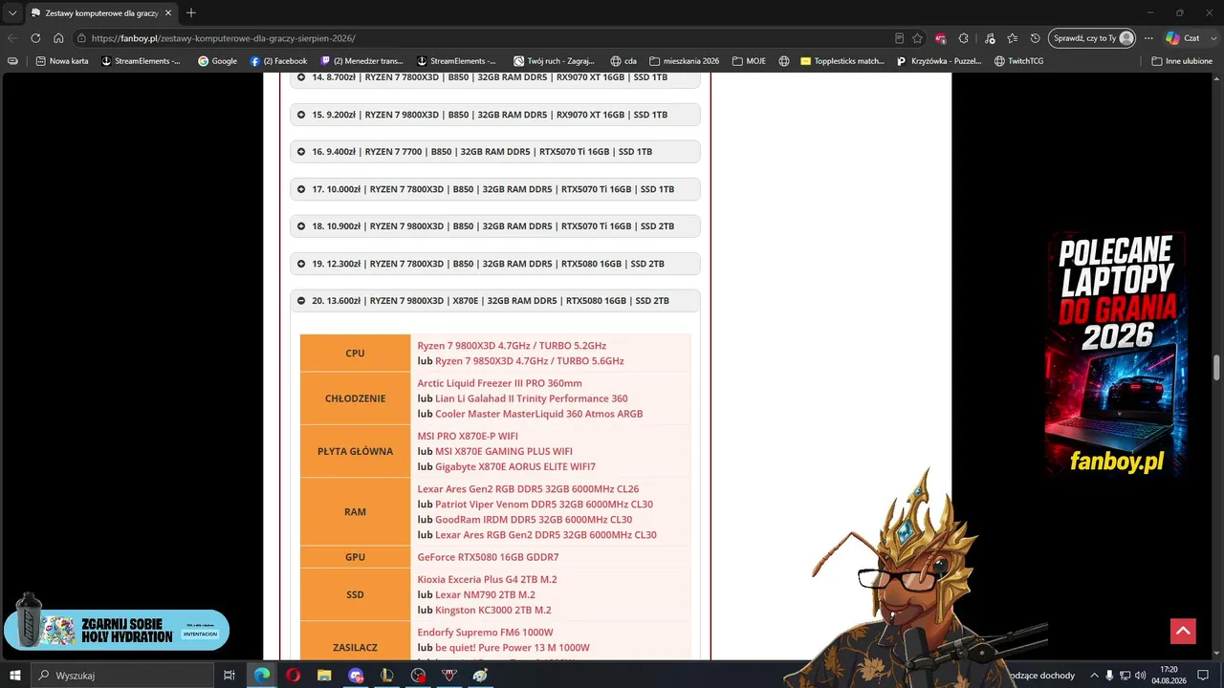Open the Cooler Master MasterLiquid 360 Atmos link
The height and width of the screenshot is (688, 1224).
click(x=539, y=414)
